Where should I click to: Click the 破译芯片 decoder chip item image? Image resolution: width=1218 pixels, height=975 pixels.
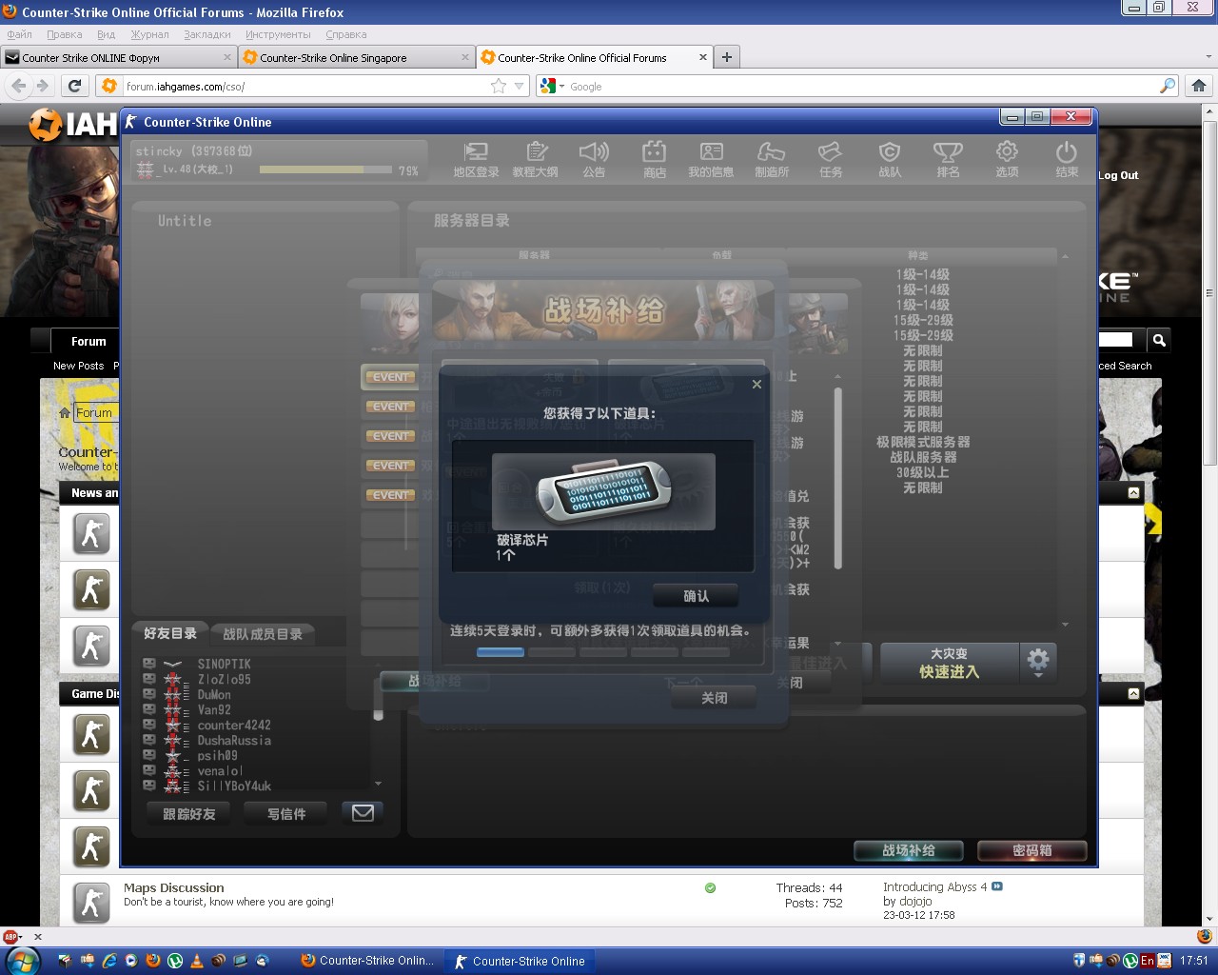tap(603, 491)
